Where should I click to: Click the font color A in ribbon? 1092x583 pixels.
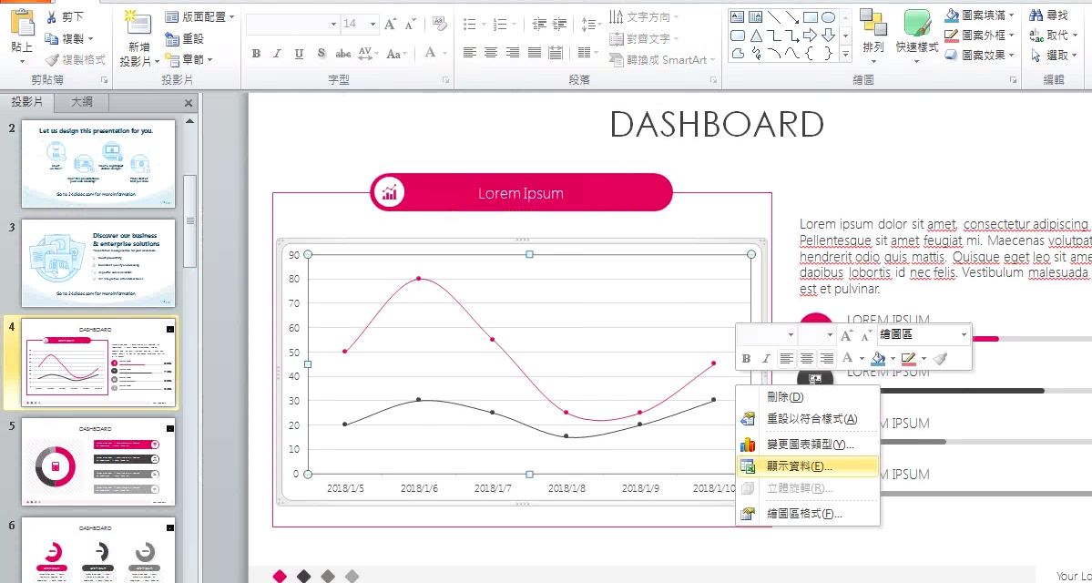click(430, 54)
